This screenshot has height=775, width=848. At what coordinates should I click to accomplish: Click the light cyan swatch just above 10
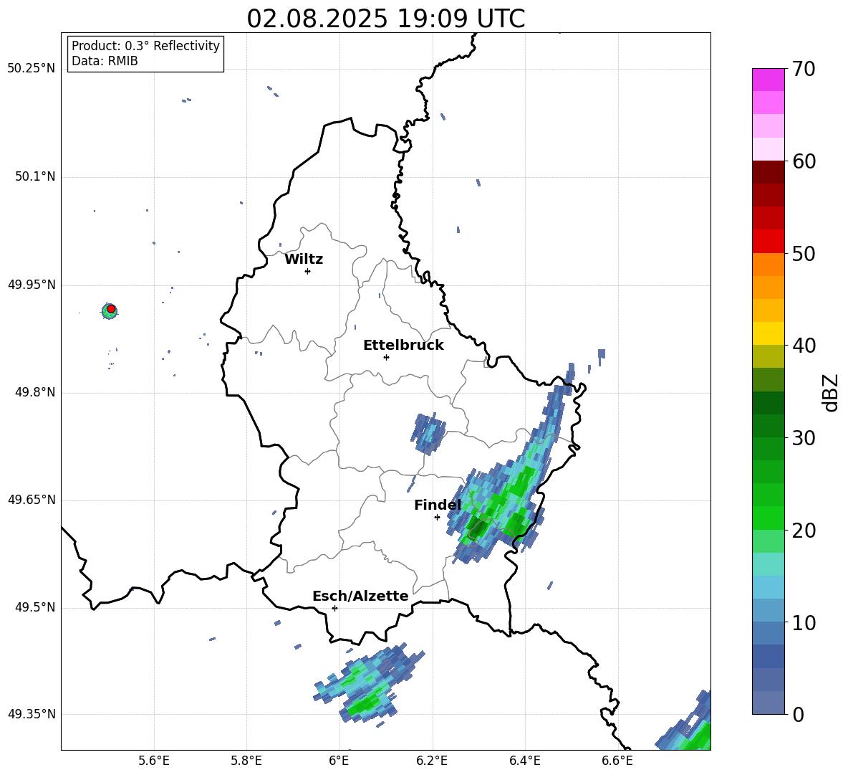coord(768,611)
